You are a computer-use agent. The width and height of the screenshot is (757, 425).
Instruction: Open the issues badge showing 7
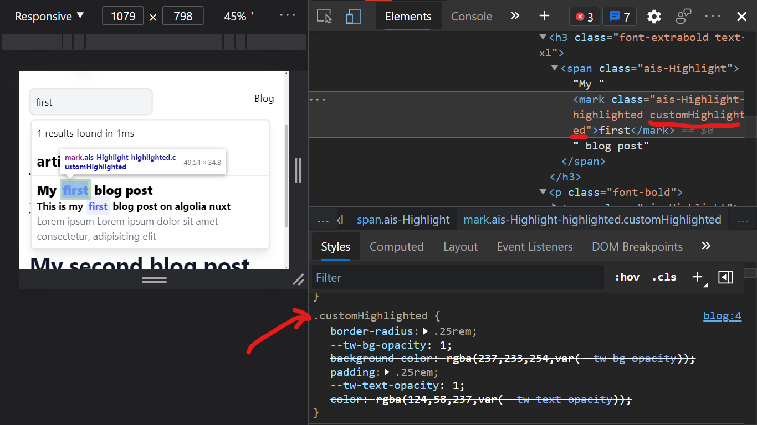coord(619,17)
